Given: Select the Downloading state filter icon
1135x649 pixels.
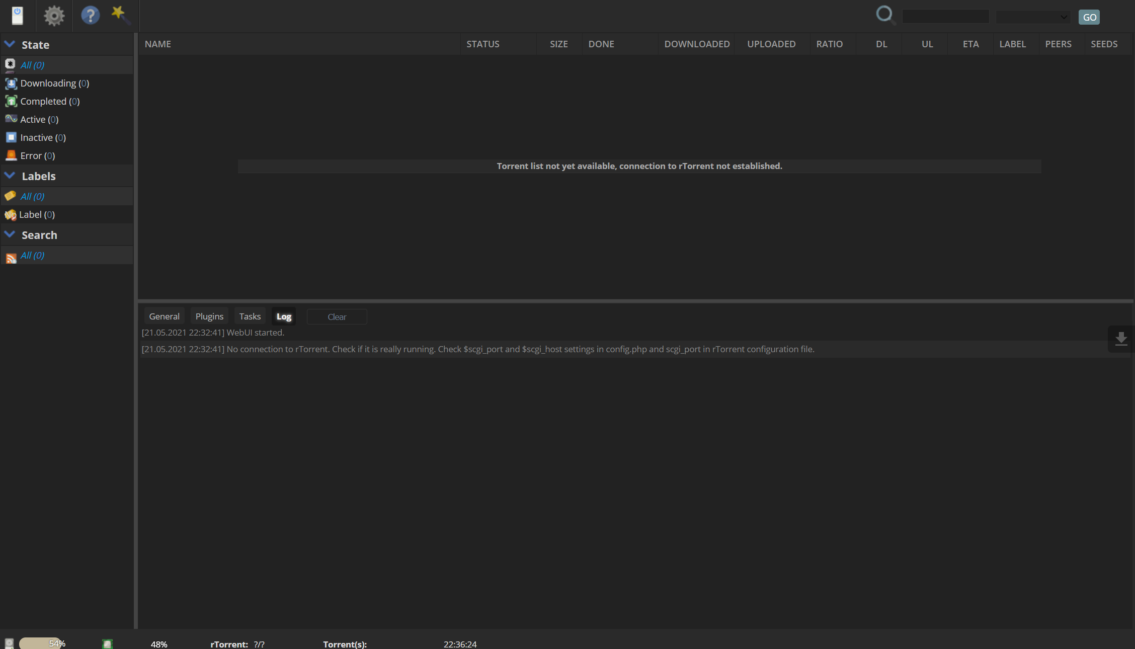Looking at the screenshot, I should (11, 84).
